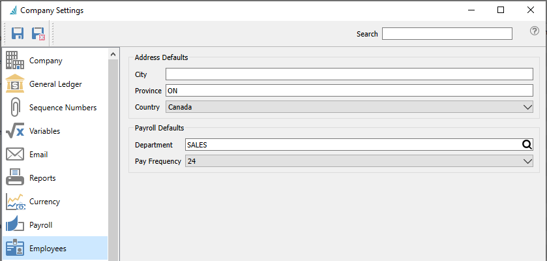
Task: Select the Sequence Numbers paperclip icon
Action: point(15,108)
